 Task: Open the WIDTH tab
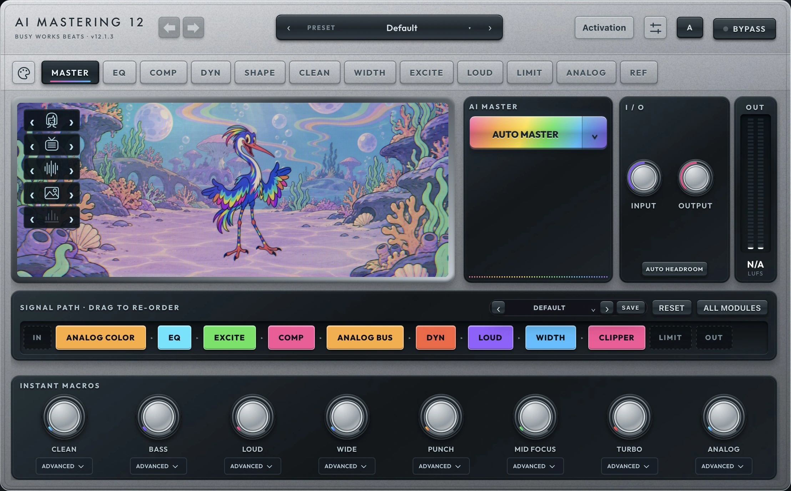[x=370, y=73]
